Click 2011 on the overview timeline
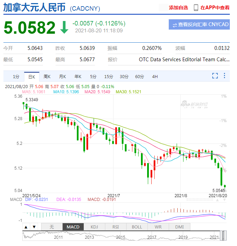The height and width of the screenshot is (246, 237). point(58,237)
